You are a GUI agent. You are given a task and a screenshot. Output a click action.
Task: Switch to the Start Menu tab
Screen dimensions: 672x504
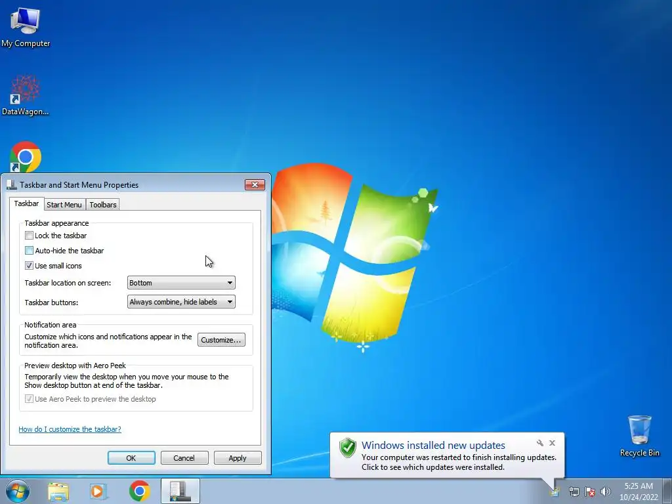[x=64, y=205]
